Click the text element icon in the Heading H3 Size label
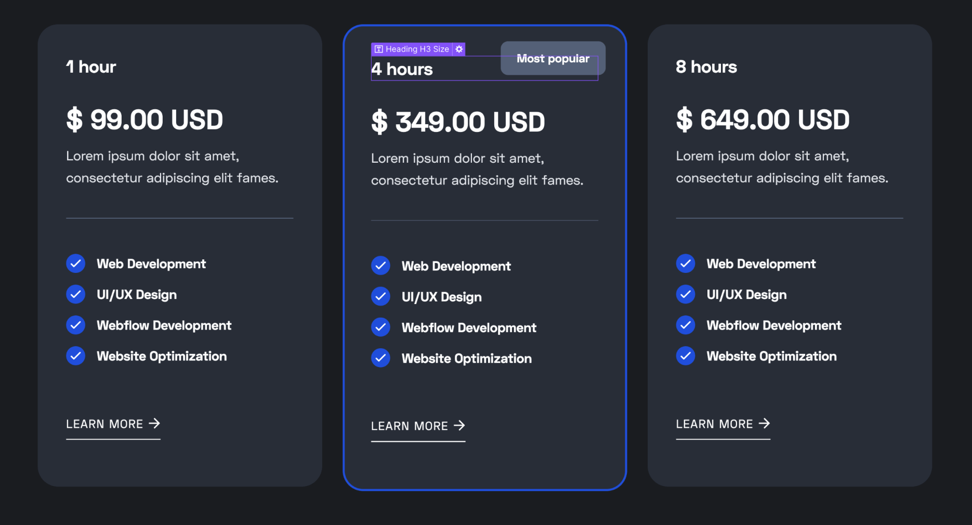972x525 pixels. pos(378,49)
